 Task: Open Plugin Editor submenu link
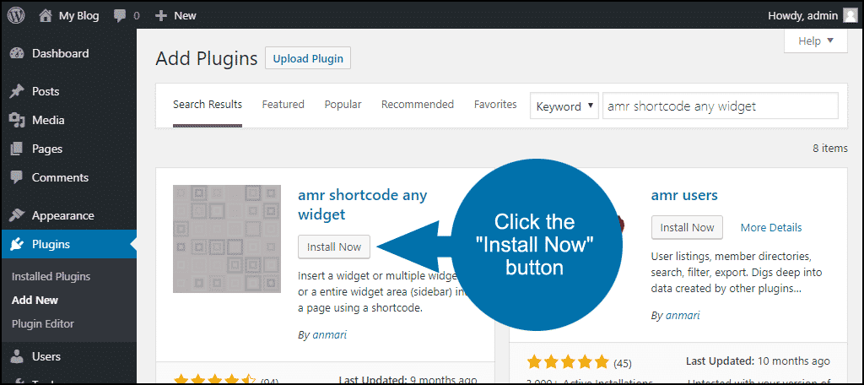42,323
